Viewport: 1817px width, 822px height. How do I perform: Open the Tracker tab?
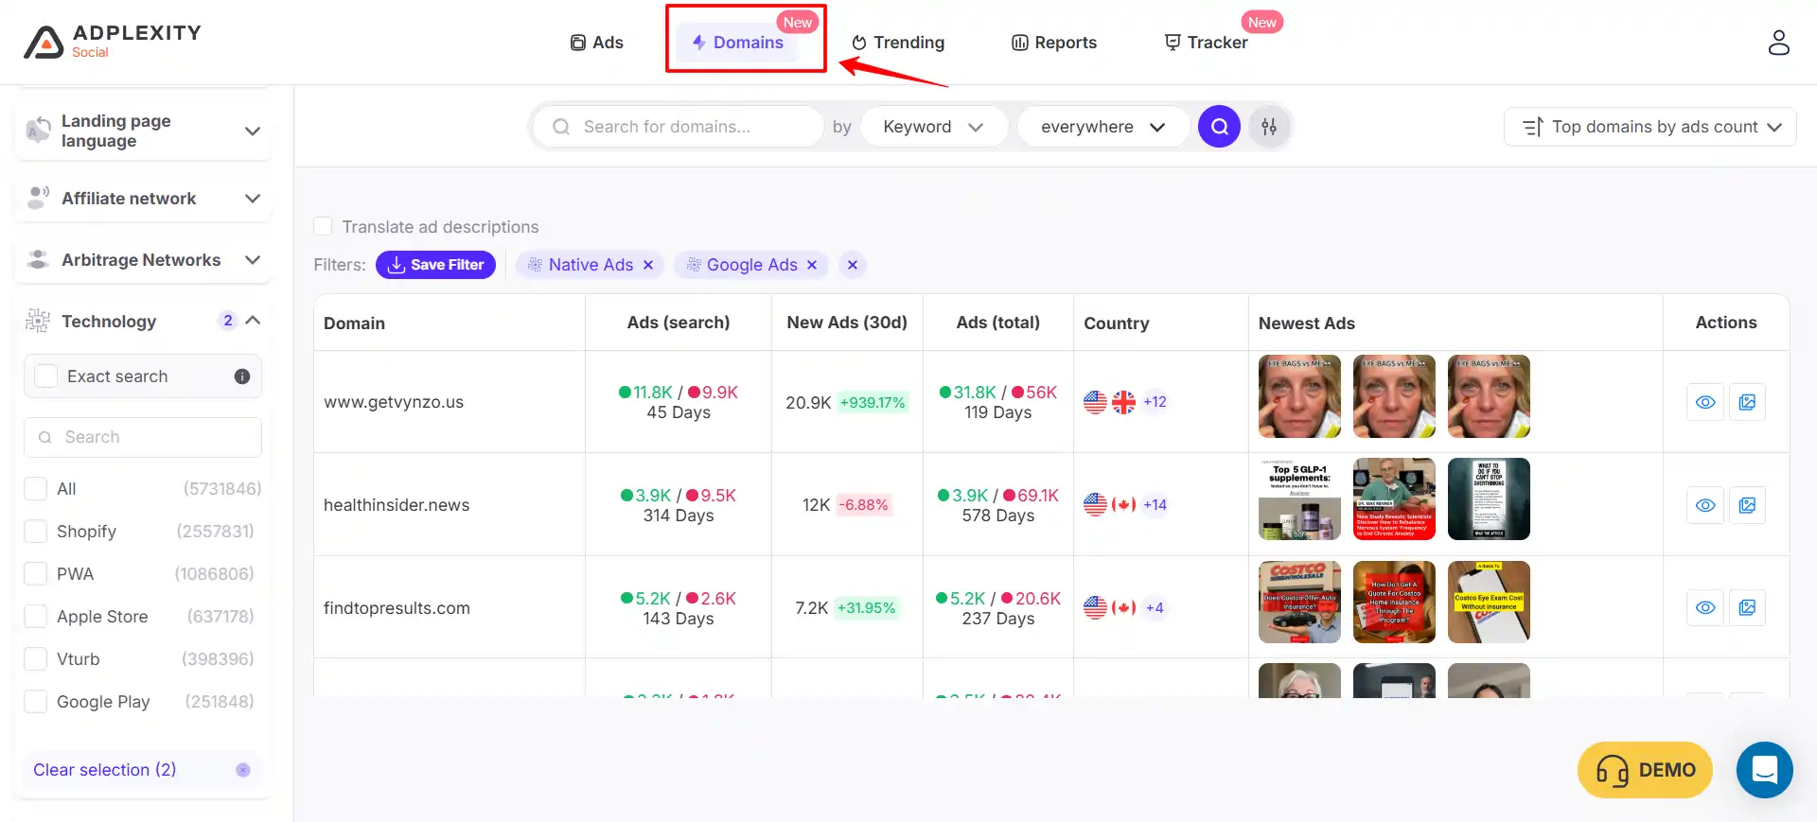(x=1207, y=43)
